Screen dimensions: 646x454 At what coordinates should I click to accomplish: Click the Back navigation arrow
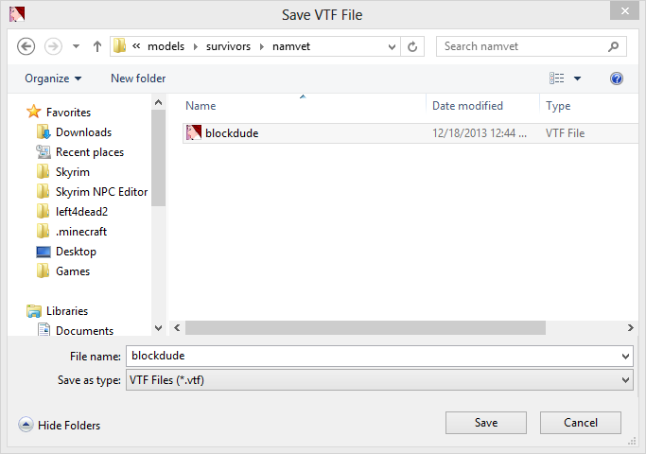(x=26, y=46)
